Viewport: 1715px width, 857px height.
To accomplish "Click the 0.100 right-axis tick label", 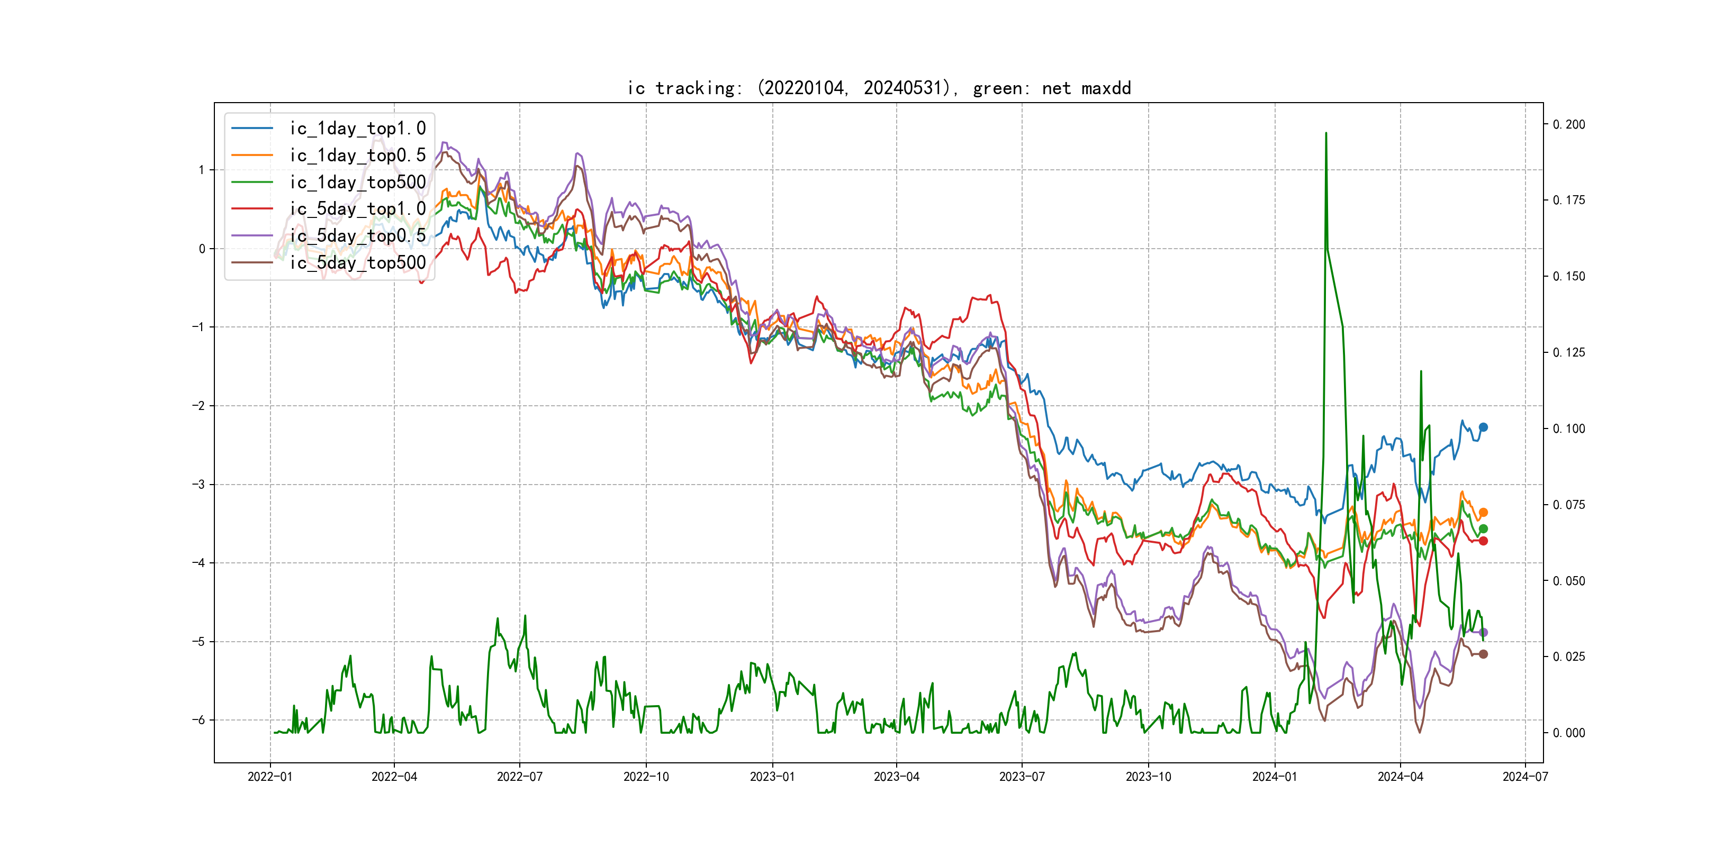I will click(1568, 428).
